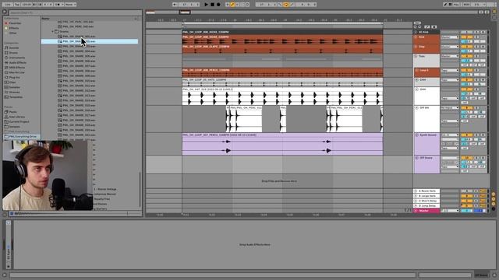This screenshot has height=280, width=499.
Task: Sort browser by Name column header
Action: [x=45, y=19]
